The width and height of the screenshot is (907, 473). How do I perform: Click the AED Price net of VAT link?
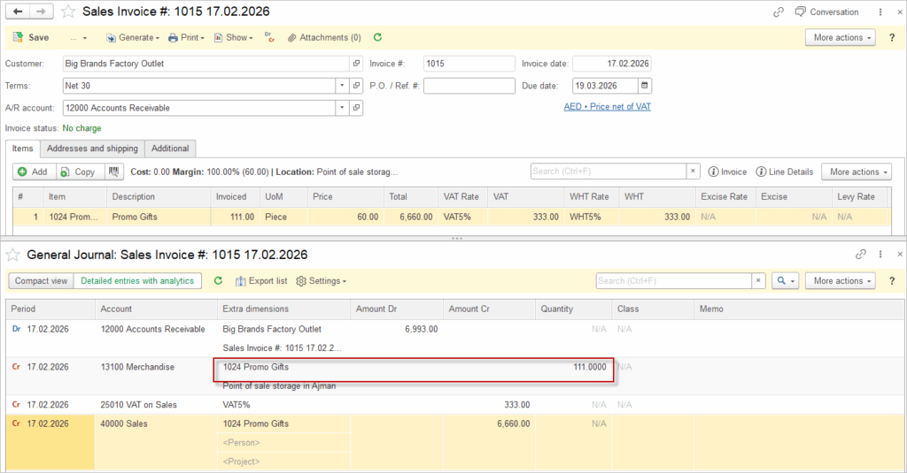click(x=607, y=107)
